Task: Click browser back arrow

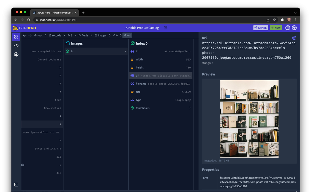Action: 16,20
